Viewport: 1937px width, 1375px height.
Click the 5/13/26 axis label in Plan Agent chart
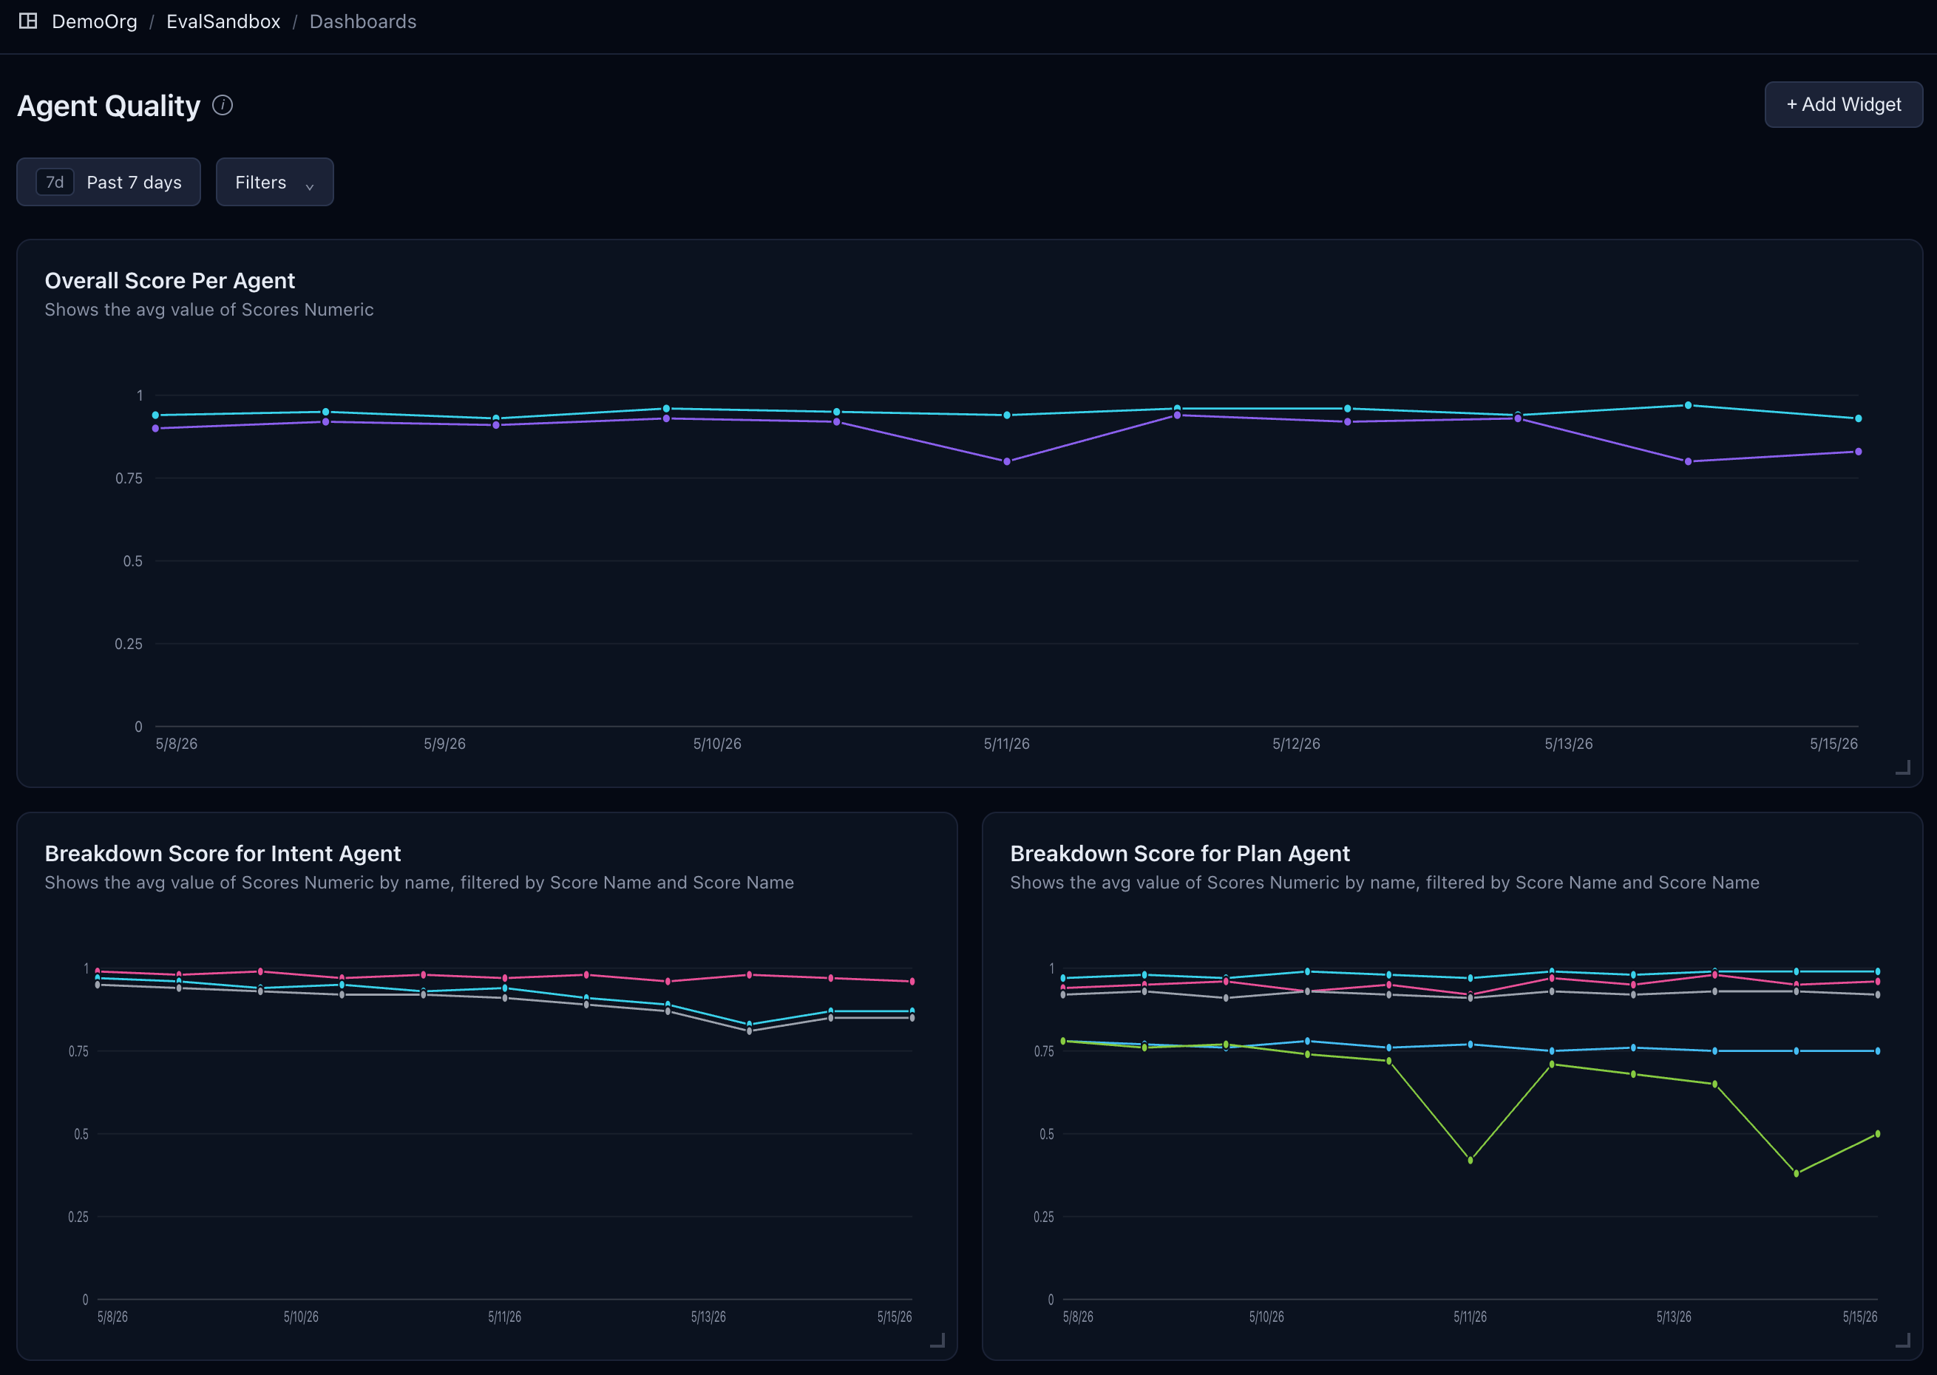1674,1317
